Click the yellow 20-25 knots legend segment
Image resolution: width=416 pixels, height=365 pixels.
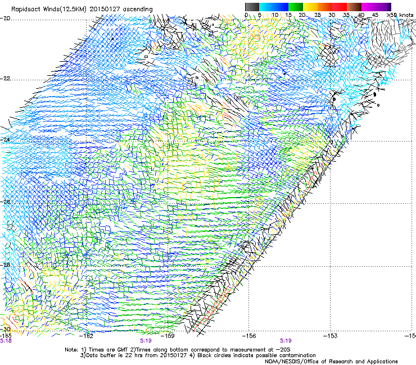pos(310,7)
